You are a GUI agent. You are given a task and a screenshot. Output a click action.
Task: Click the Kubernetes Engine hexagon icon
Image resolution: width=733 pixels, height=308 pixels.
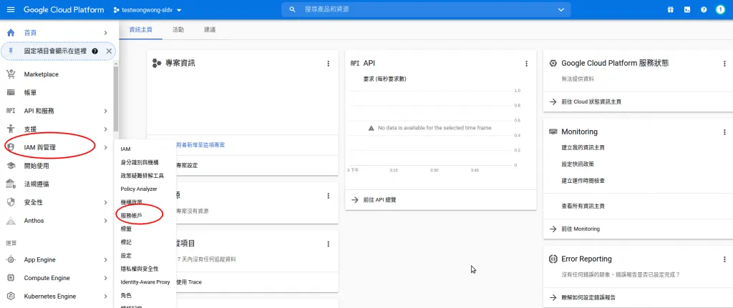point(11,297)
